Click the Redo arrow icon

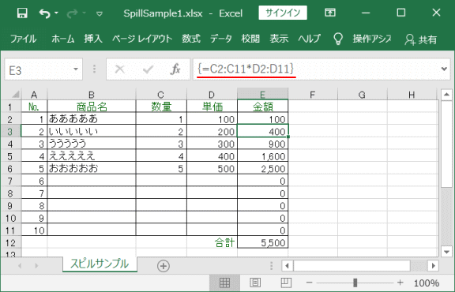72,13
